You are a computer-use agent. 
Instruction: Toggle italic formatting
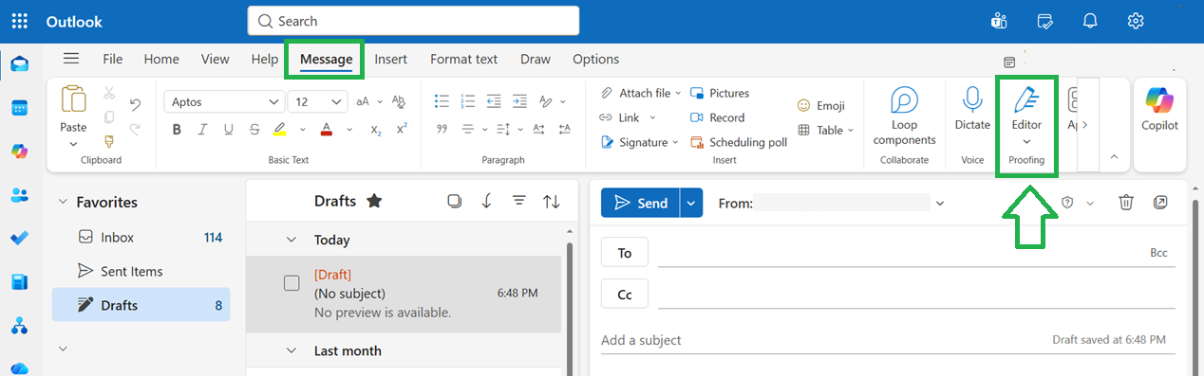point(202,130)
